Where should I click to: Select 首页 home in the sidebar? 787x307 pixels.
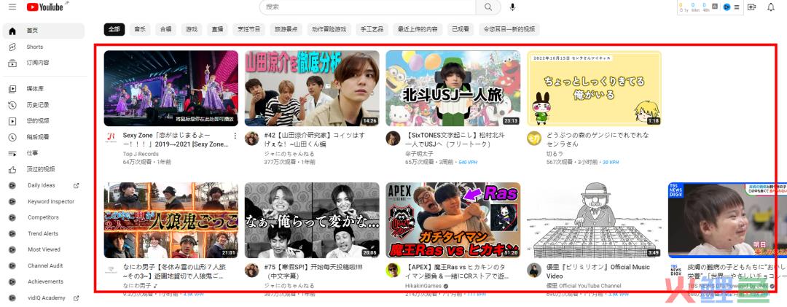[x=44, y=31]
